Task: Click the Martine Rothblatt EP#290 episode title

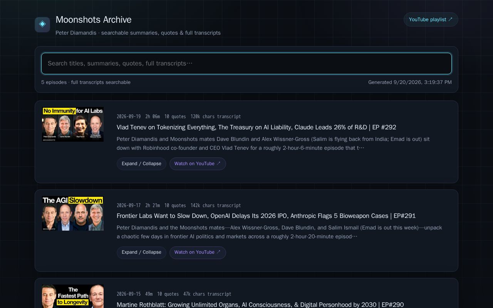Action: point(260,305)
